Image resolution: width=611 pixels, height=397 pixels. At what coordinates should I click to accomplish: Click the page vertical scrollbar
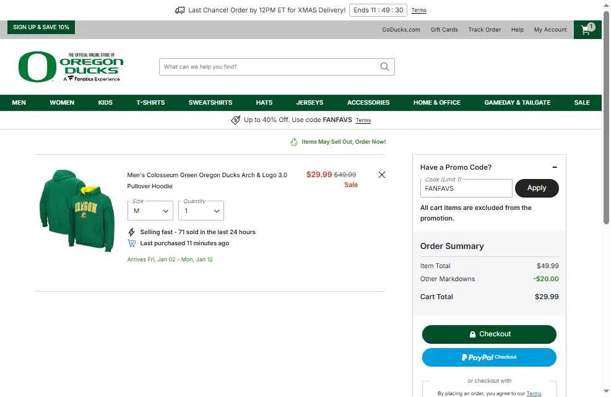[x=606, y=117]
